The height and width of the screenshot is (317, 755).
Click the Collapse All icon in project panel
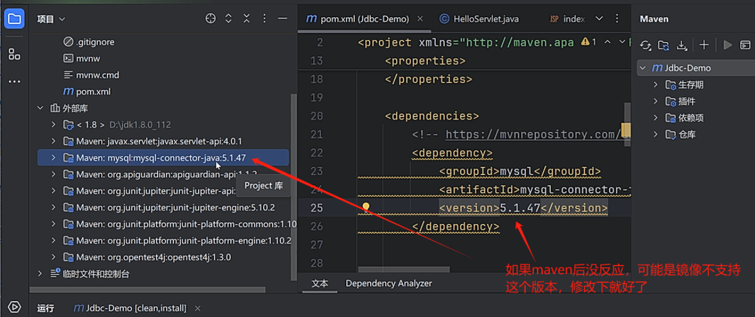point(246,19)
